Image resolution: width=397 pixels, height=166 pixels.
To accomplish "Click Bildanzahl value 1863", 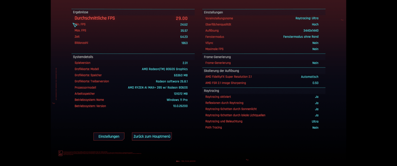I will (184, 43).
